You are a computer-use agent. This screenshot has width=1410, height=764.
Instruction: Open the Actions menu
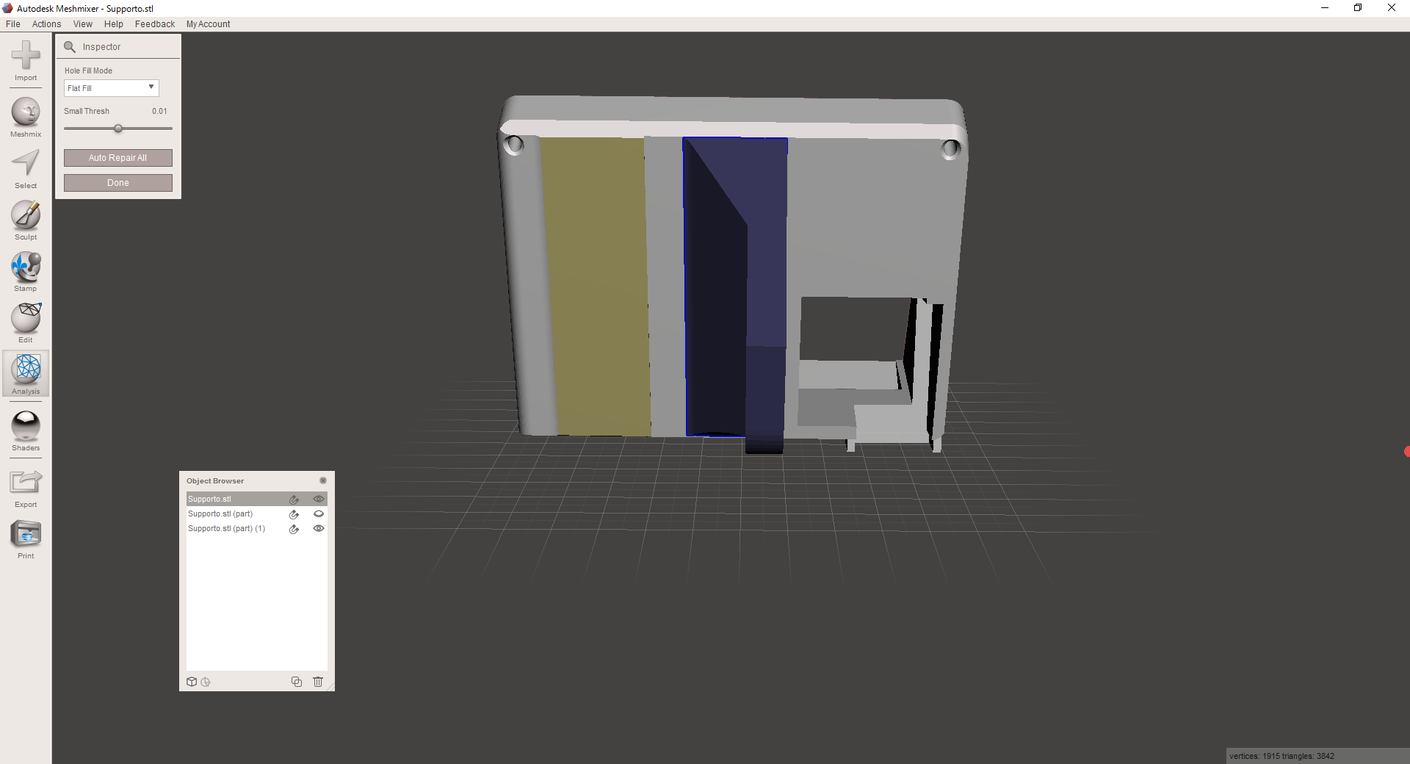pyautogui.click(x=46, y=24)
